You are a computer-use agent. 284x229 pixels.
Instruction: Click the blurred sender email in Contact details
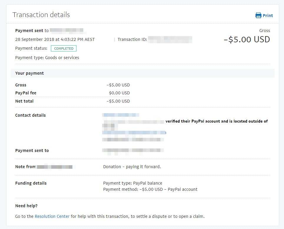coord(121,115)
